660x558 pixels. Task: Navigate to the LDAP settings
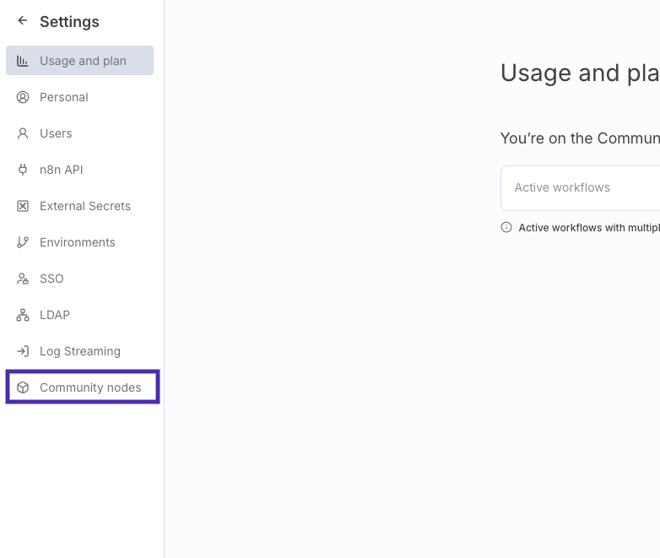(79, 315)
